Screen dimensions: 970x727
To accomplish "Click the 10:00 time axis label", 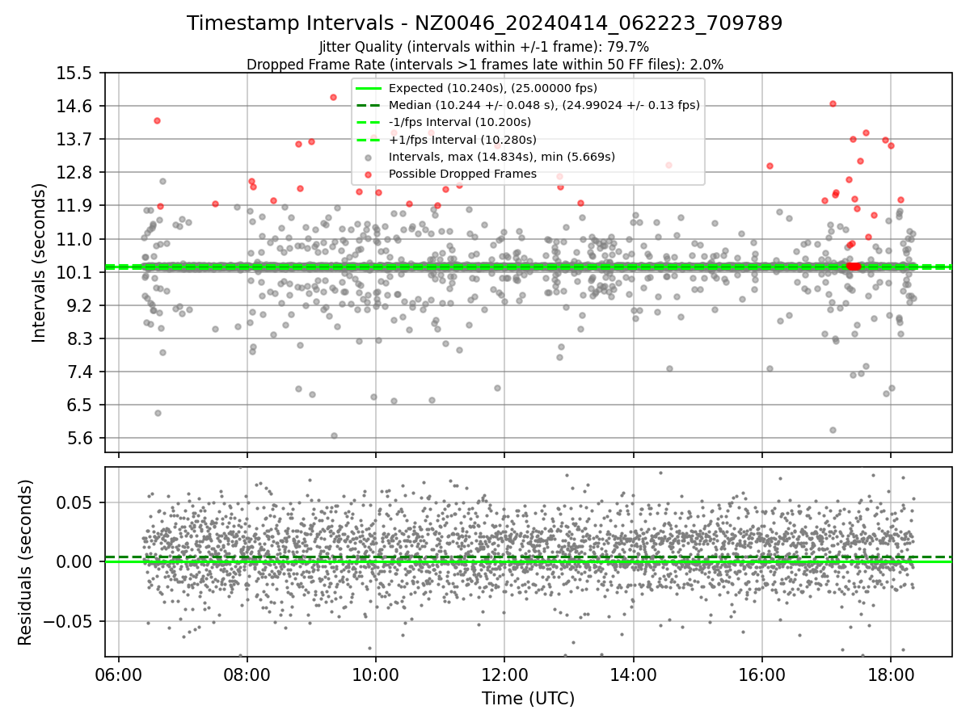I will [x=376, y=674].
